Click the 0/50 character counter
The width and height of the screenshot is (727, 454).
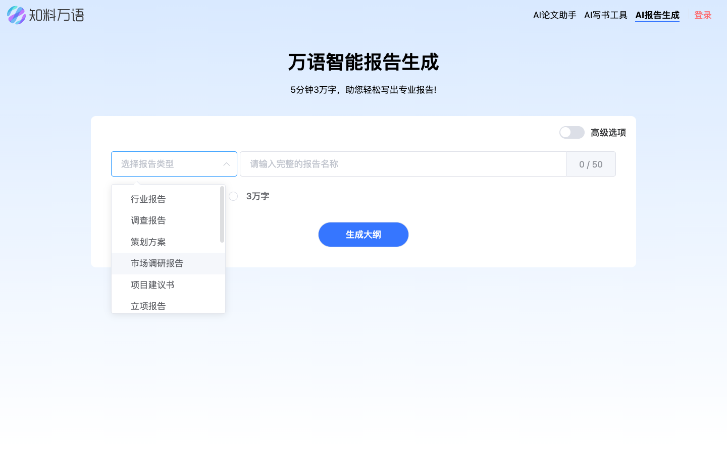pos(591,164)
